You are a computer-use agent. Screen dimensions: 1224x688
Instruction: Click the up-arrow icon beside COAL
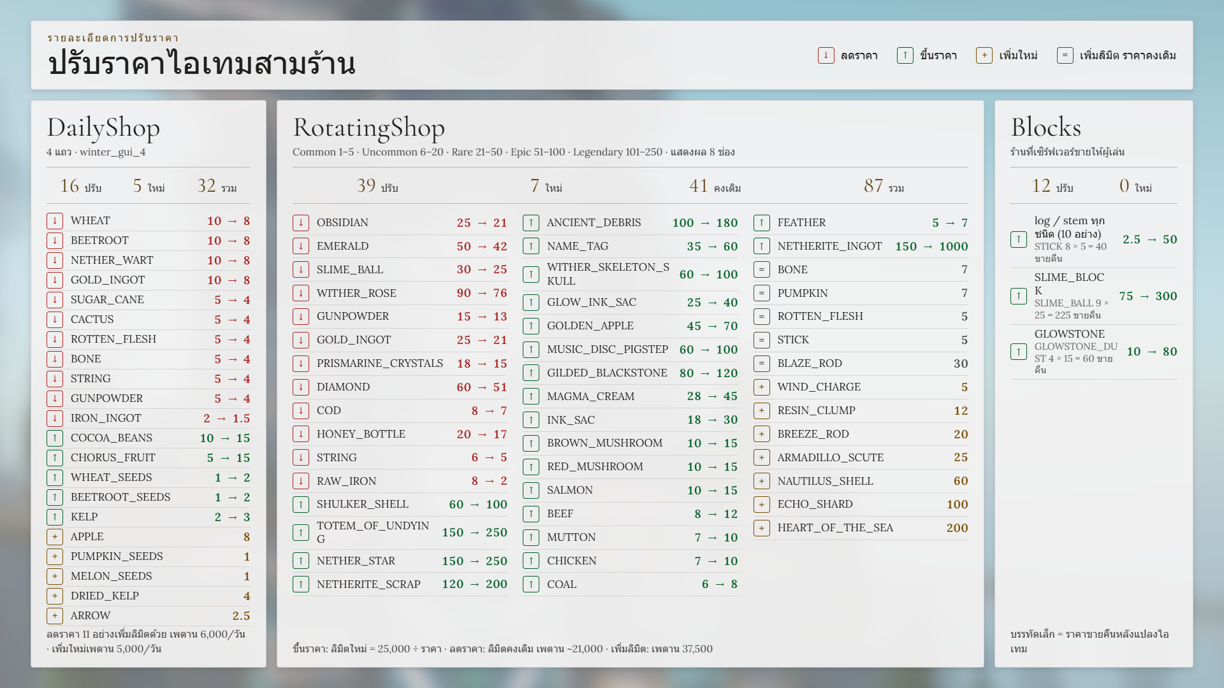(531, 585)
